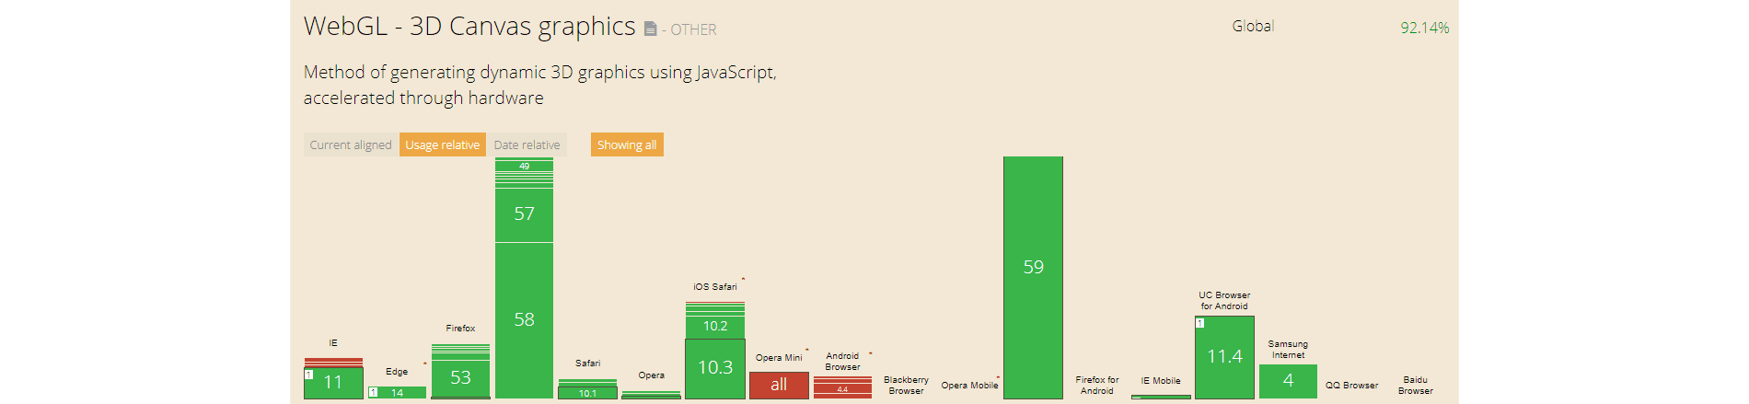Select the iOS Safari 10.3 bar

click(x=715, y=368)
